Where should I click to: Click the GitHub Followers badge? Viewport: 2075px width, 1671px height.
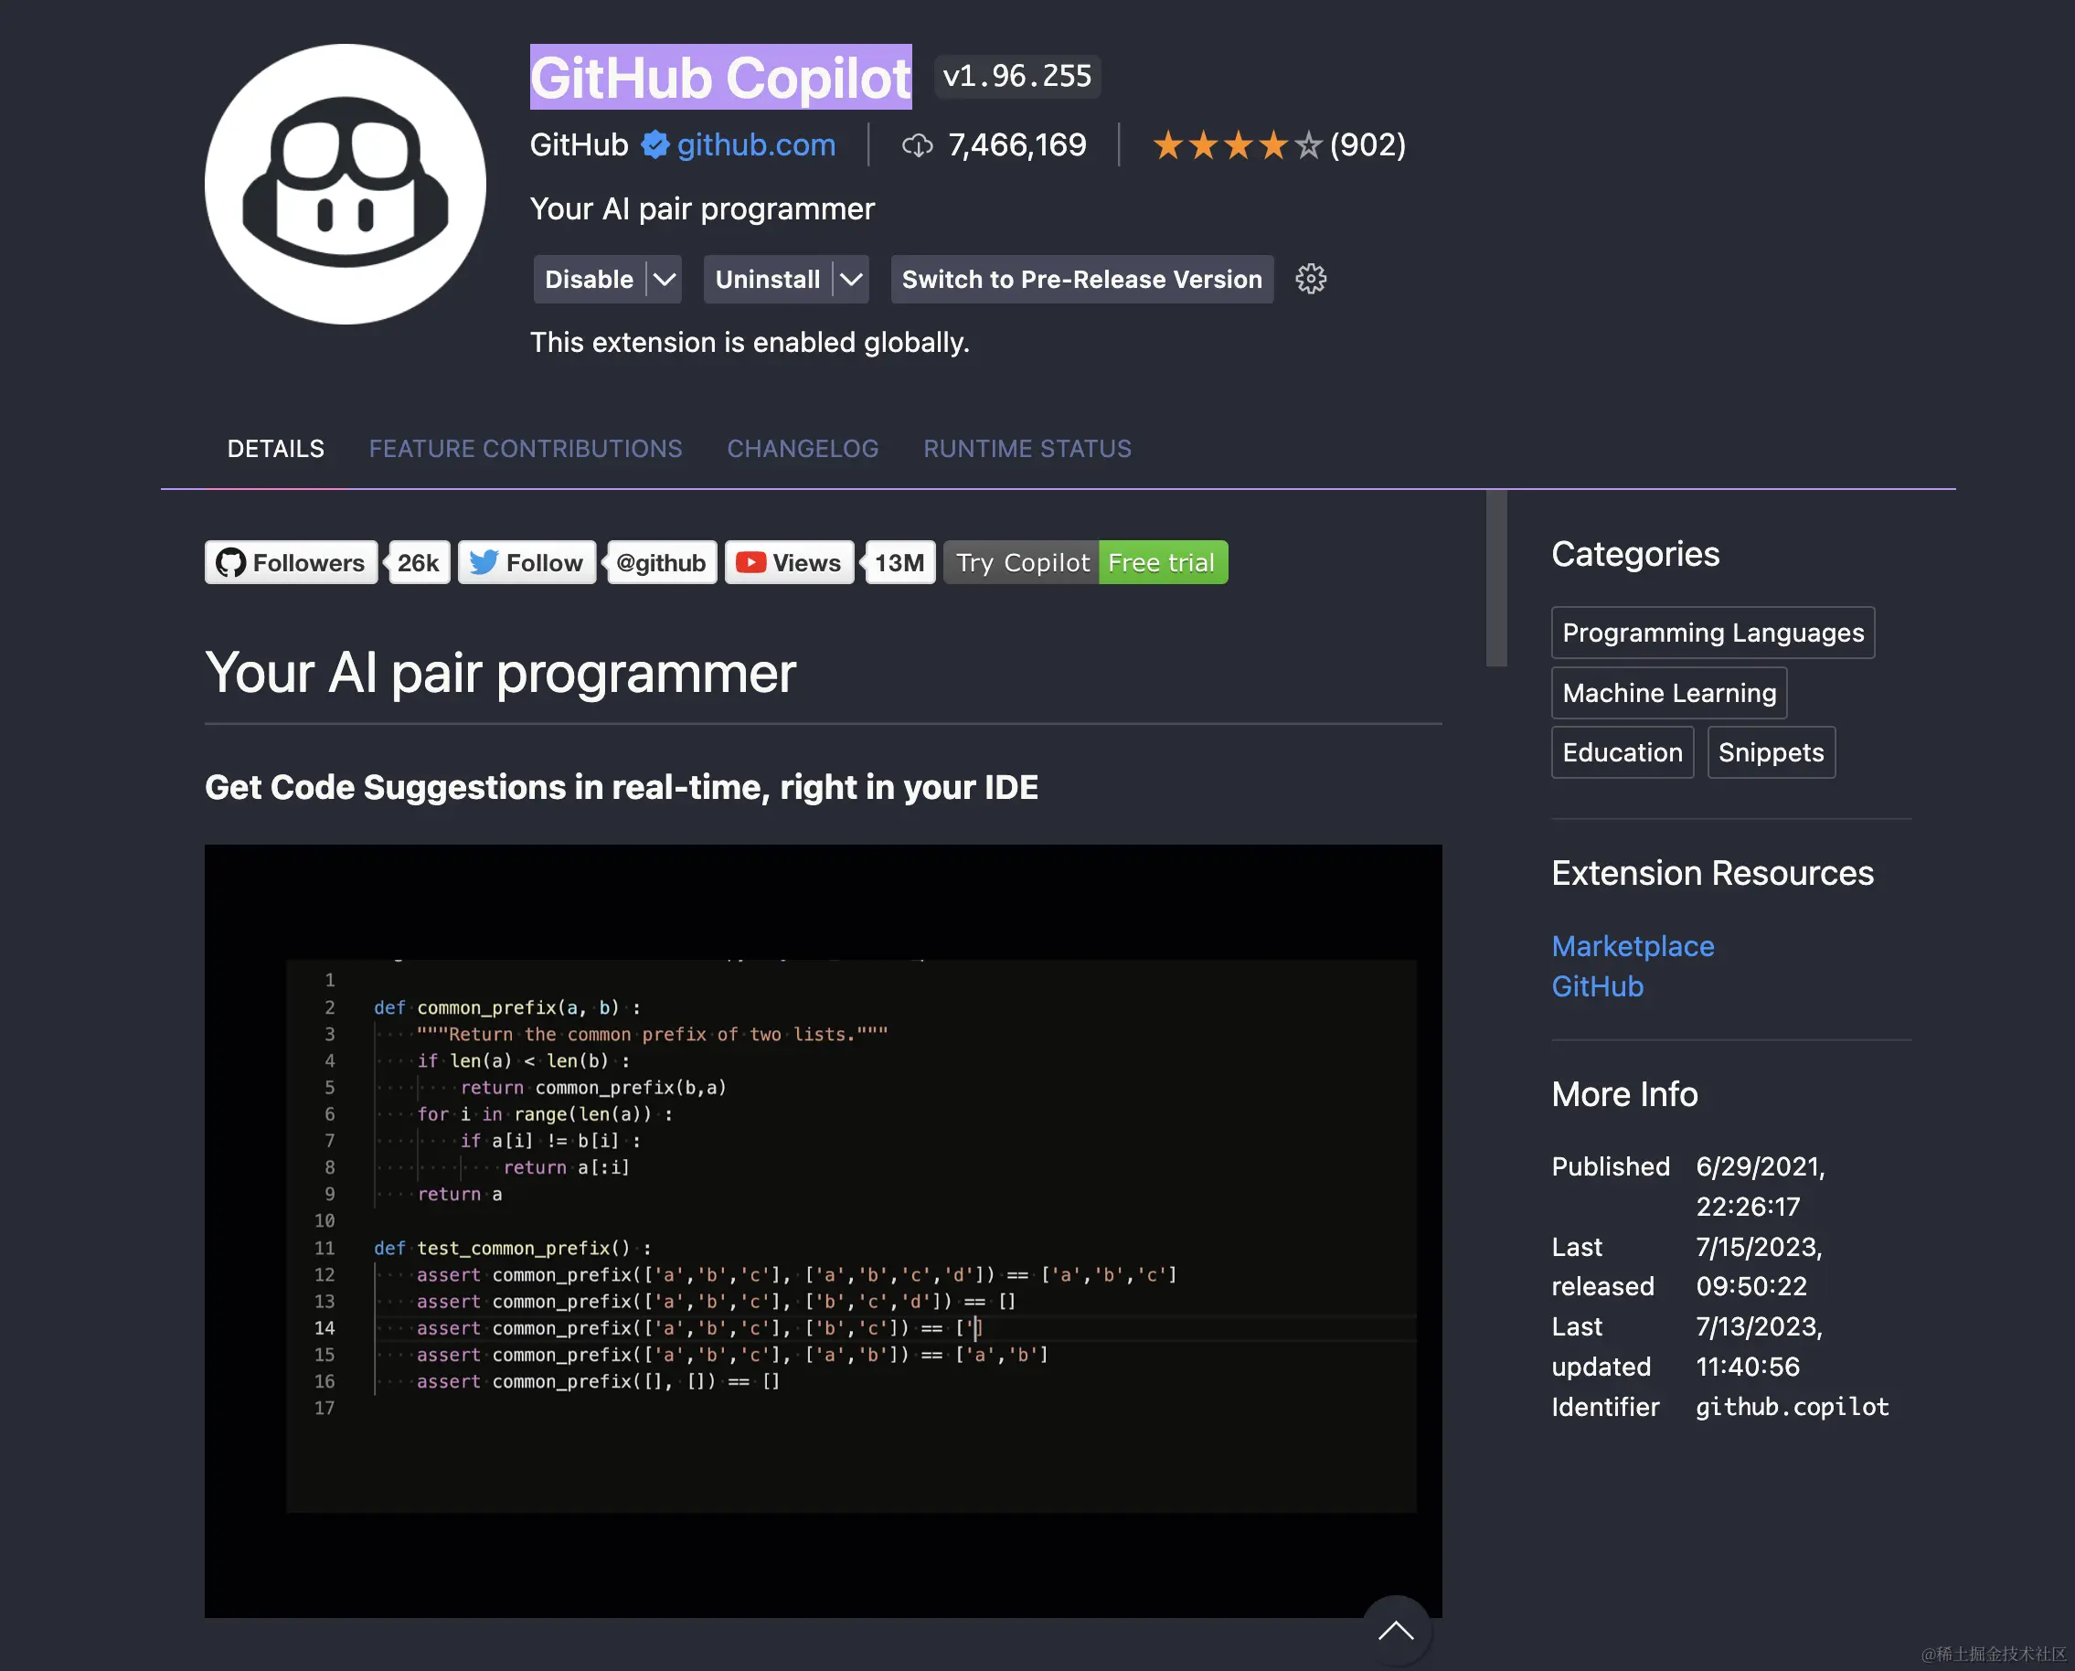coord(291,562)
